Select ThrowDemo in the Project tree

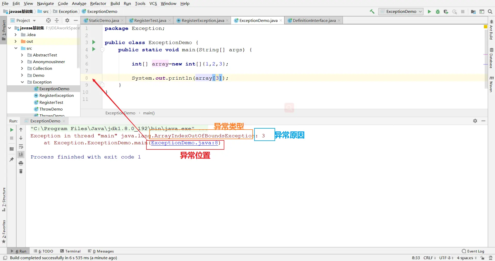tap(51, 109)
